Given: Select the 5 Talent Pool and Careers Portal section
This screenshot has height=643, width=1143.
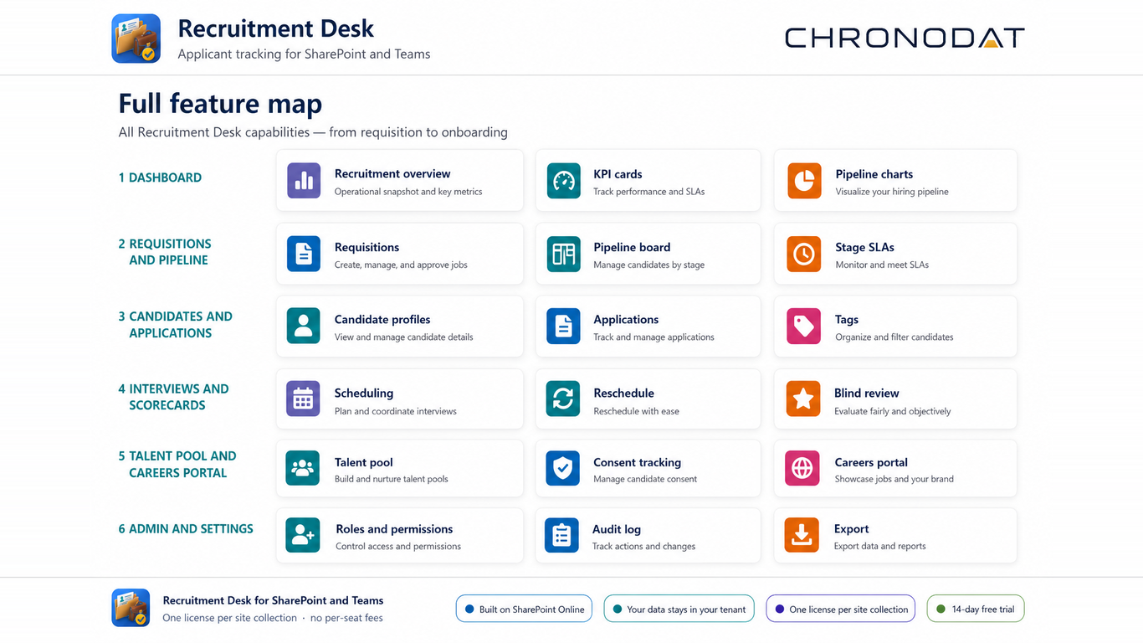Looking at the screenshot, I should tap(177, 465).
